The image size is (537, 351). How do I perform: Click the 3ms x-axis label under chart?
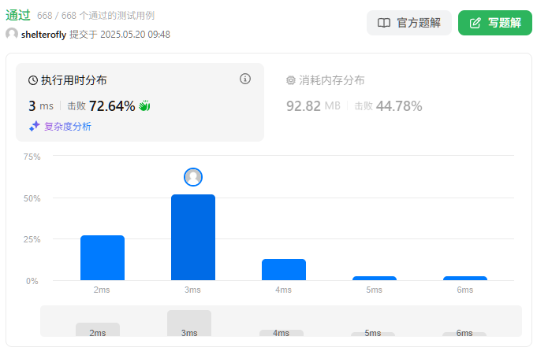coord(192,290)
